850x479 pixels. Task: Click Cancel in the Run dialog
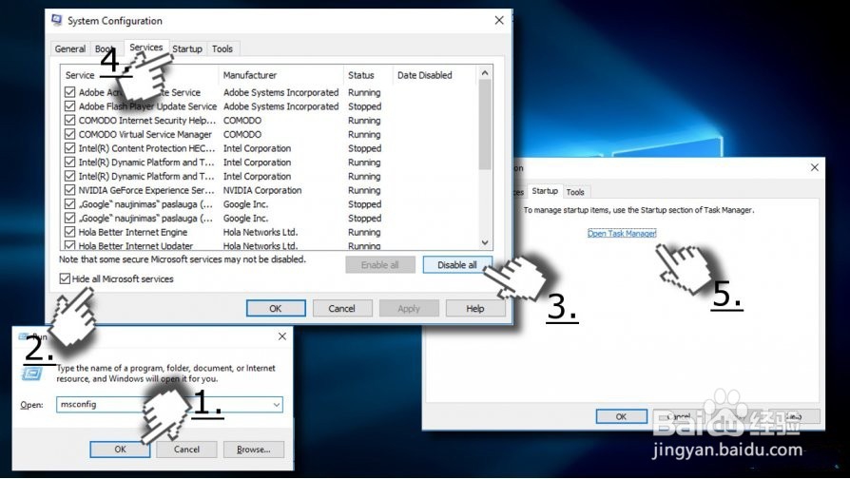(186, 450)
